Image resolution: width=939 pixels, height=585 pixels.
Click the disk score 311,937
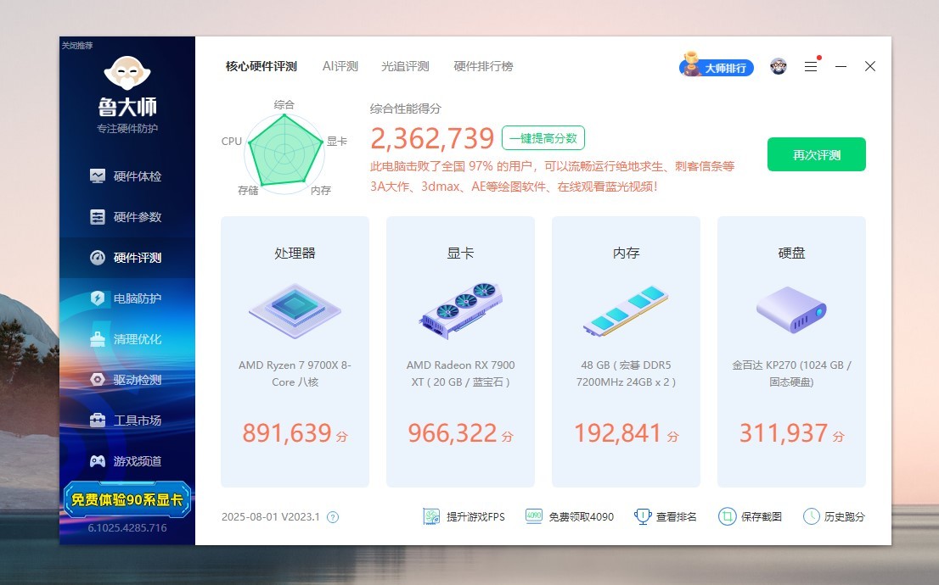(x=784, y=432)
